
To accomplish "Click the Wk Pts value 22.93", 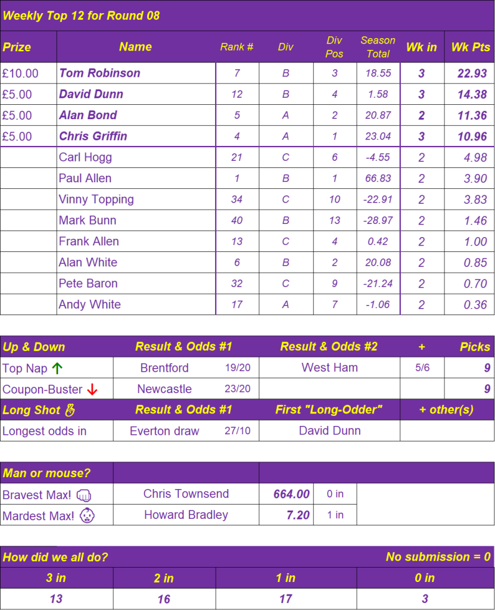I will point(472,73).
